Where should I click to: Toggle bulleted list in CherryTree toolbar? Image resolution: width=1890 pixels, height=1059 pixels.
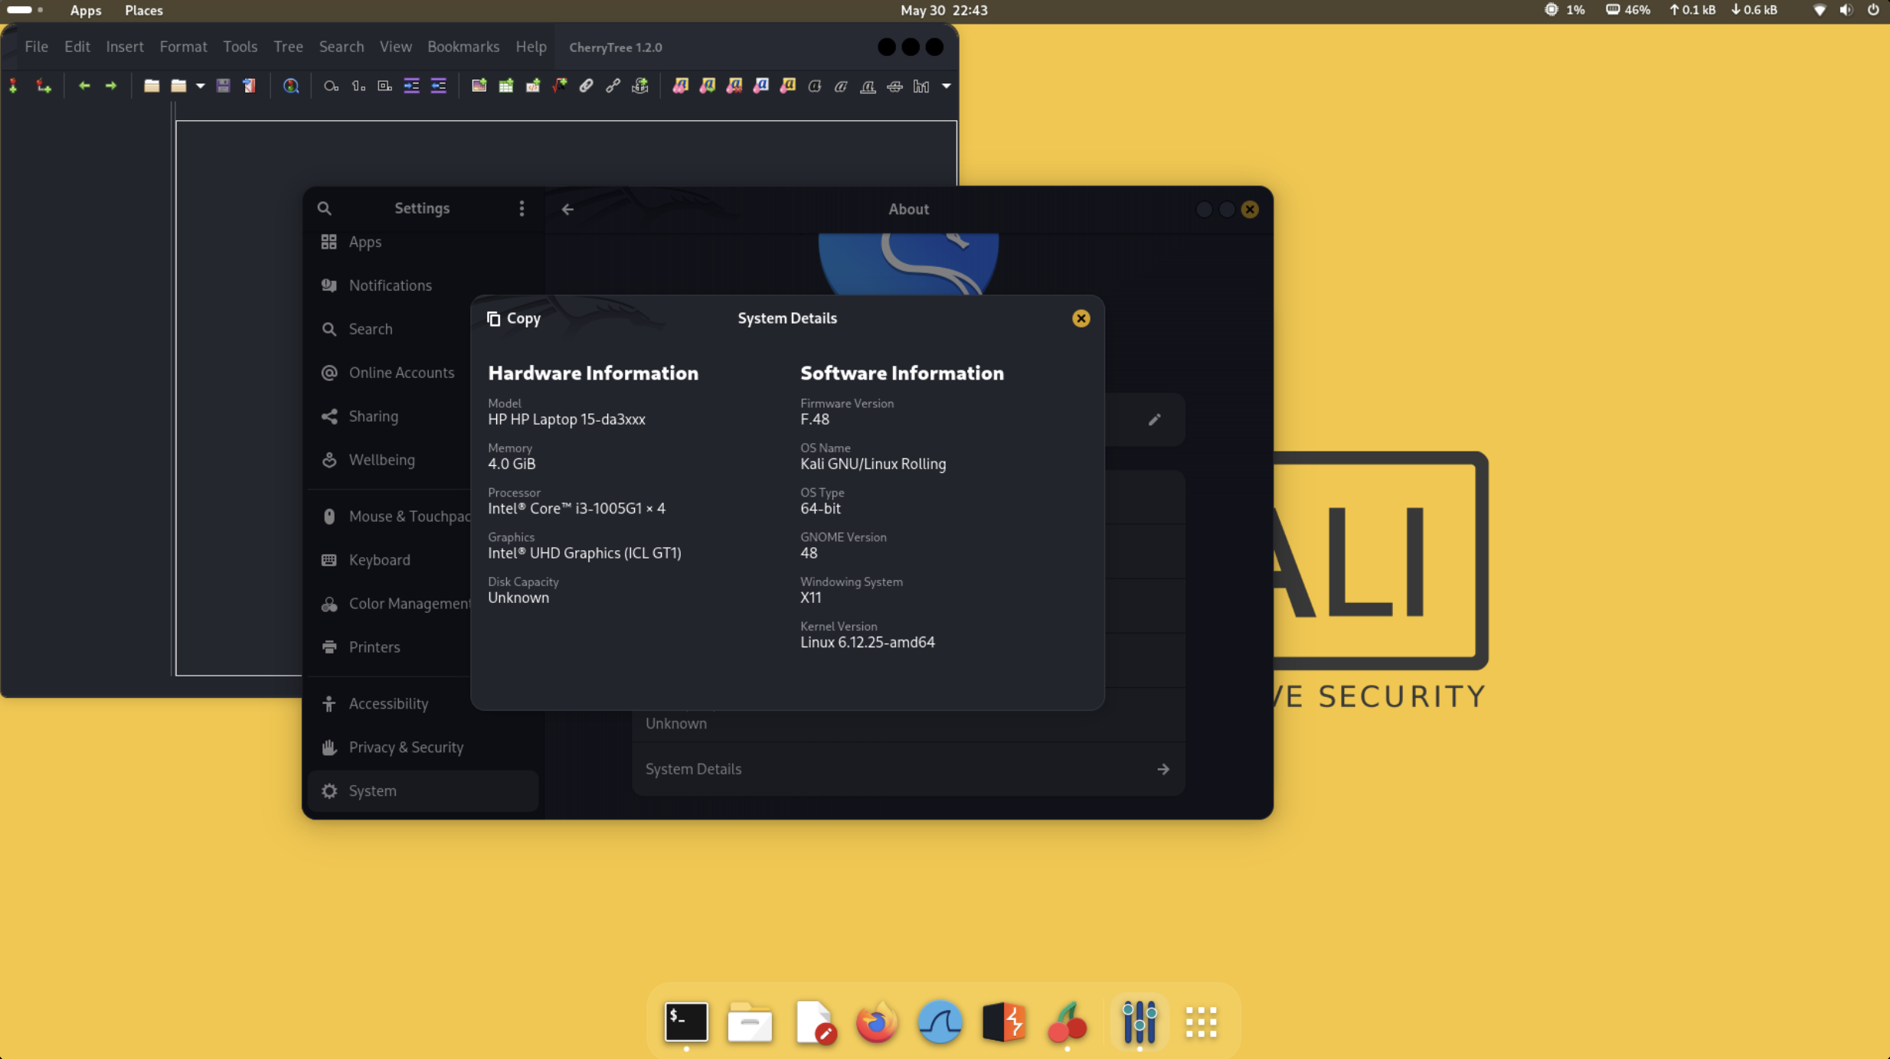click(x=331, y=86)
